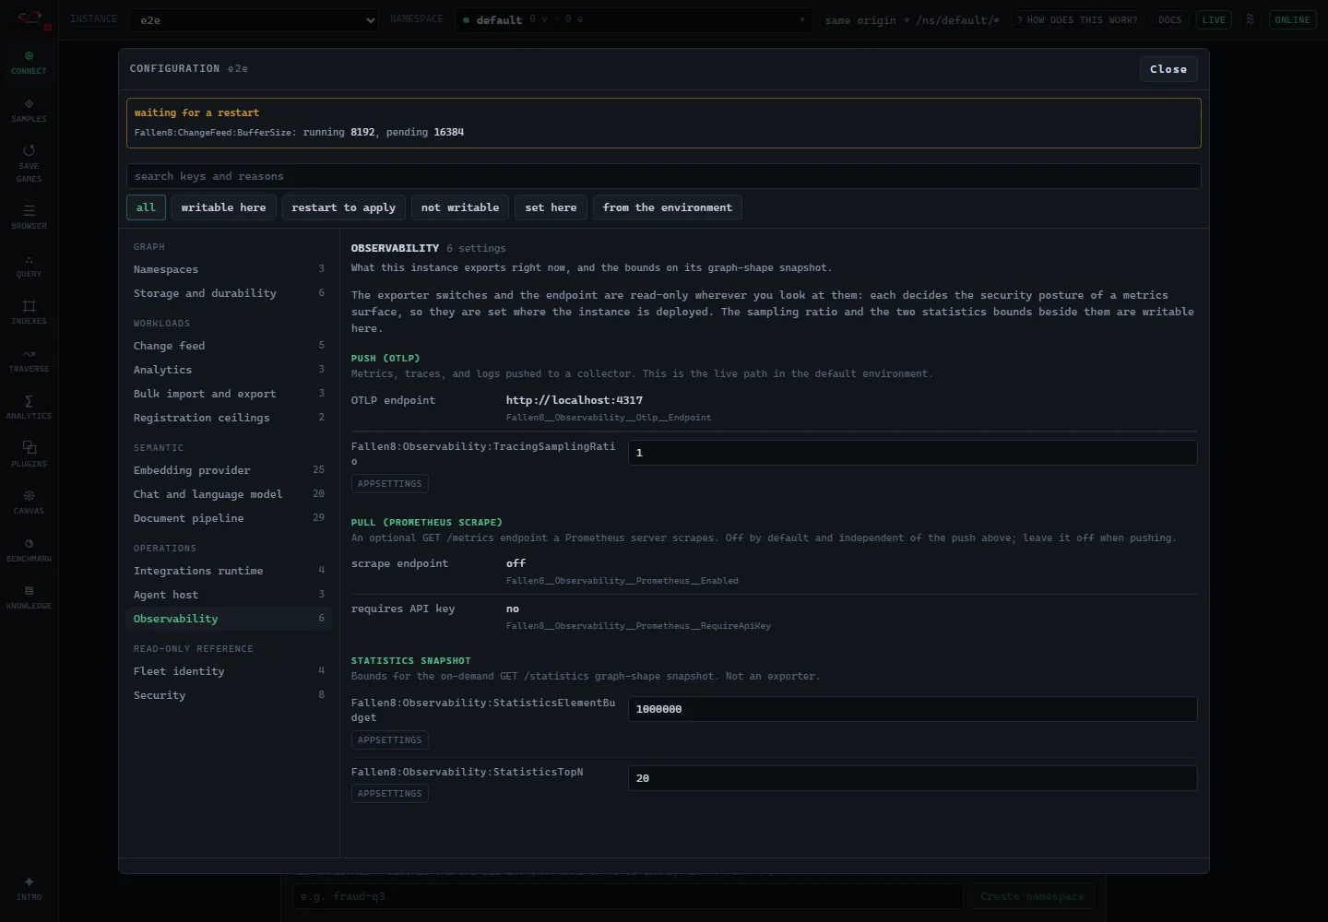Click APPSETTINGS badge under StatisticsTopN
1328x922 pixels.
coord(390,794)
